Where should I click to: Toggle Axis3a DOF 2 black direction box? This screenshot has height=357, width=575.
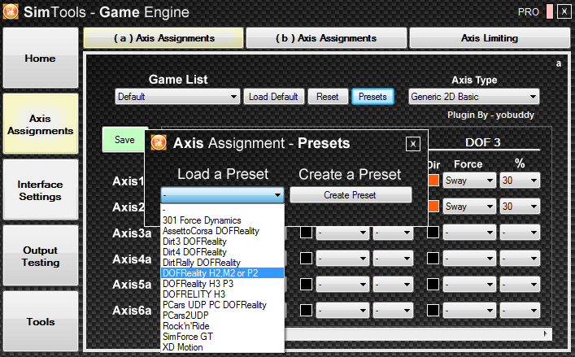pyautogui.click(x=306, y=232)
